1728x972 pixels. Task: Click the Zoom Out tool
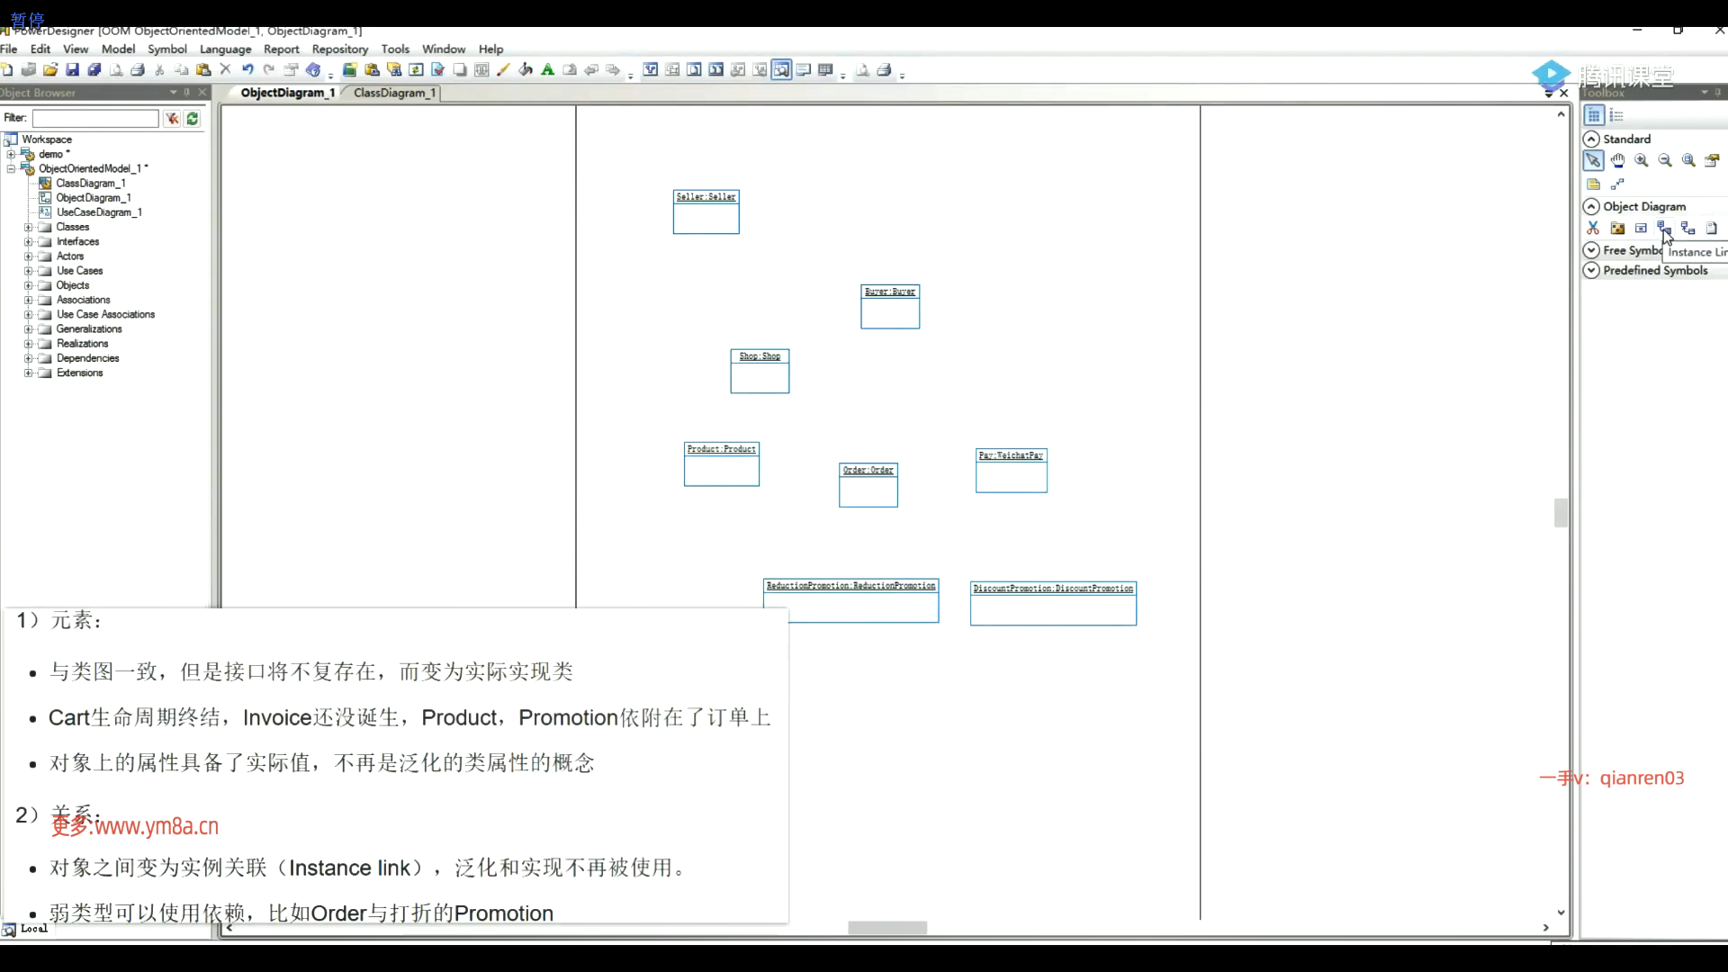point(1664,160)
